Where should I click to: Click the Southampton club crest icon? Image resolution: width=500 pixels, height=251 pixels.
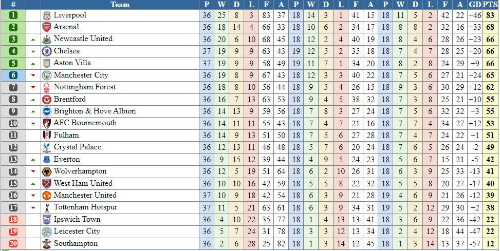coord(47,244)
